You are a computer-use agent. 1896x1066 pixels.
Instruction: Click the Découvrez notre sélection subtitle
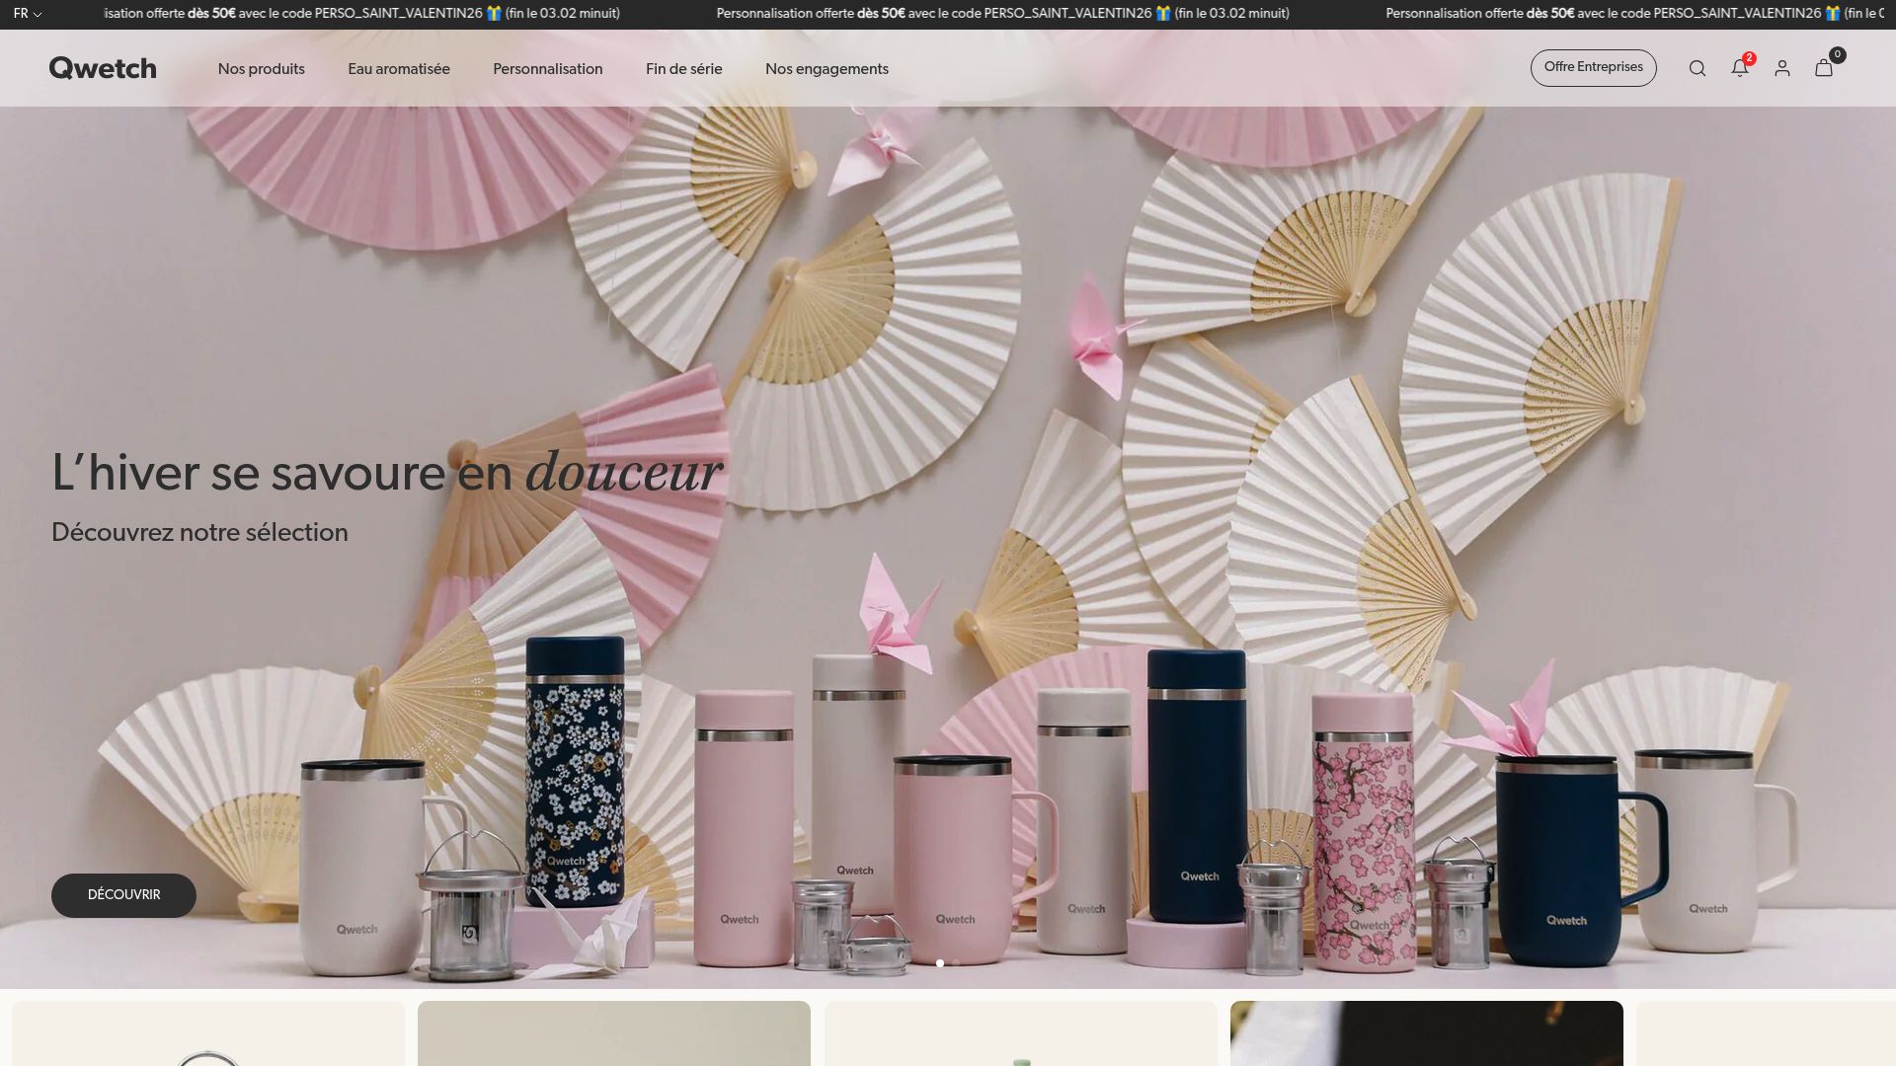point(199,533)
